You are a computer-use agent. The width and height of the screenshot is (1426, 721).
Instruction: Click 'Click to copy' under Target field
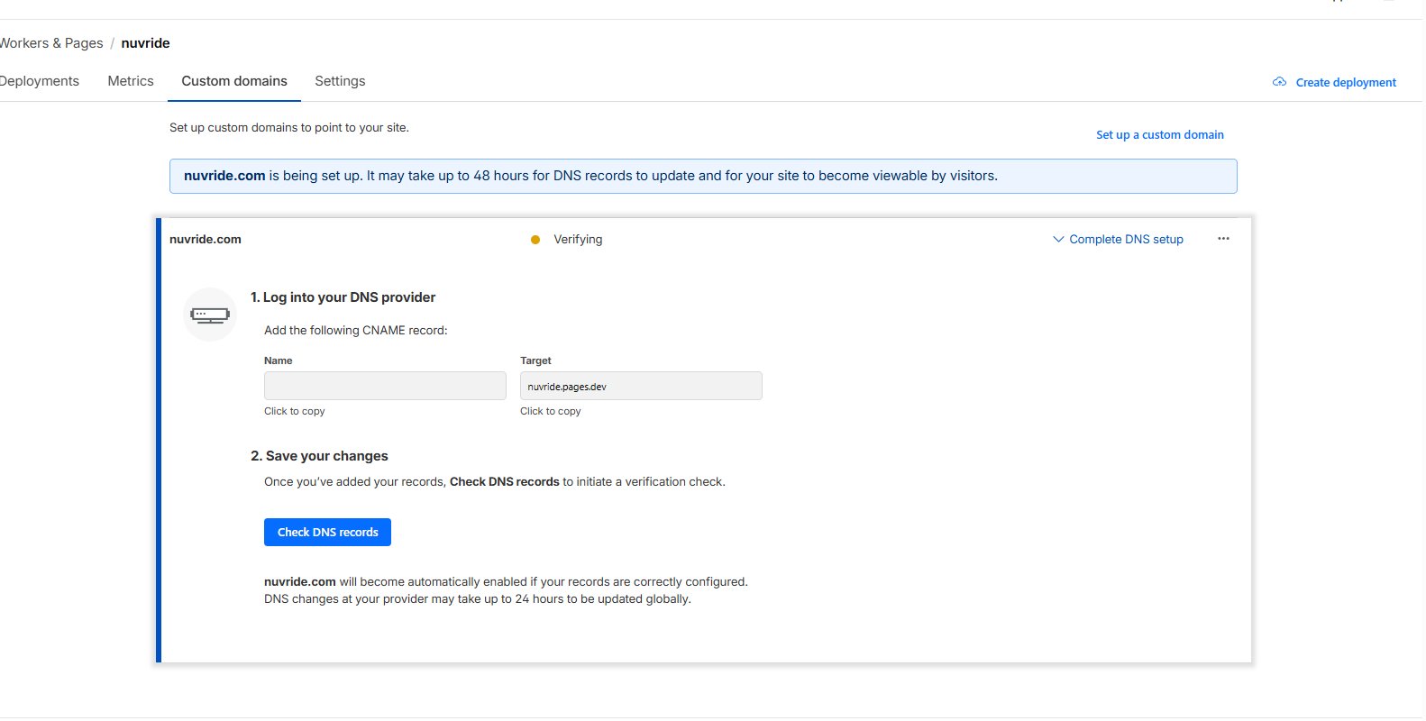point(550,411)
